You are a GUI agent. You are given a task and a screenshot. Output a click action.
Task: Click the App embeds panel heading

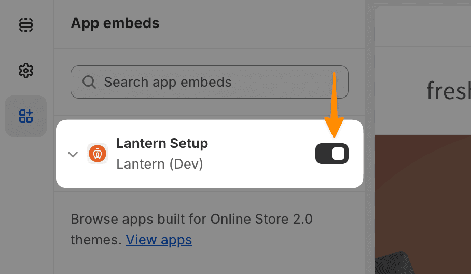[115, 23]
